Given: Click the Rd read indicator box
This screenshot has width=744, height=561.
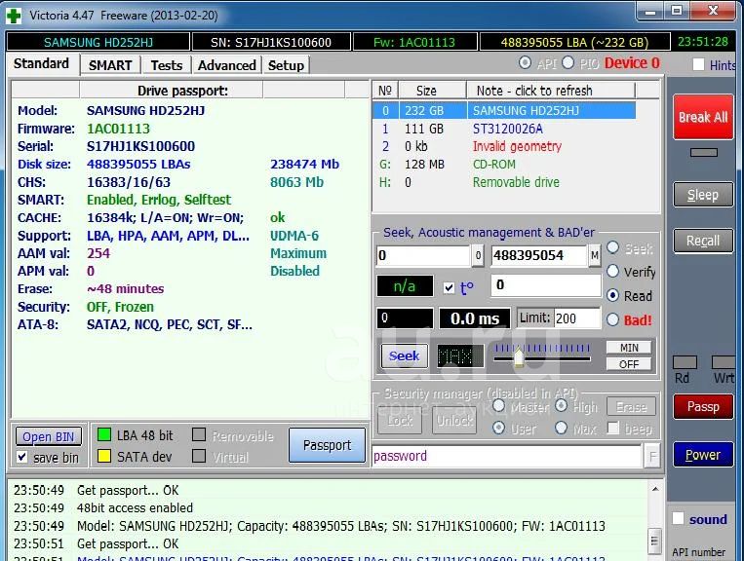Looking at the screenshot, I should click(x=685, y=362).
